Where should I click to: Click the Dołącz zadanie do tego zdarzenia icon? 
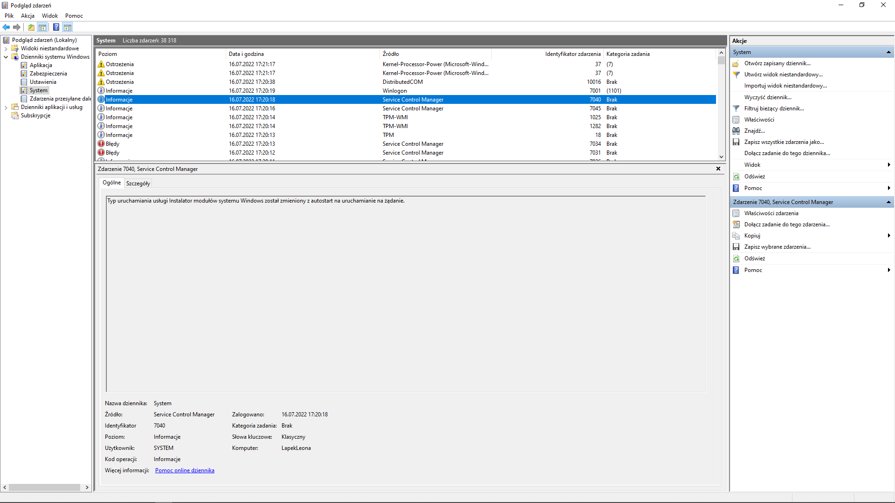(x=736, y=224)
